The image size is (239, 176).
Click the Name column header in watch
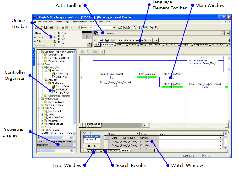coord(124,134)
